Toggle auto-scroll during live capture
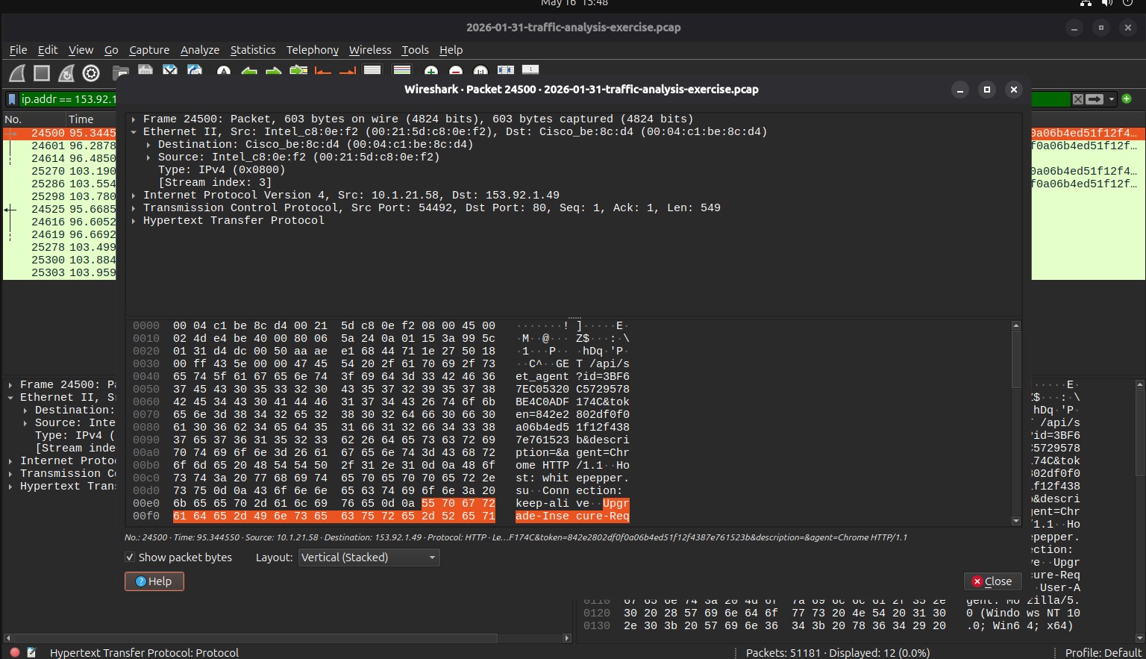Viewport: 1146px width, 659px height. click(x=372, y=71)
